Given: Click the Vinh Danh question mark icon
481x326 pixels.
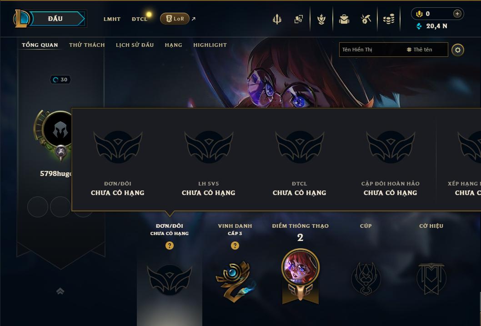Looking at the screenshot, I should (x=235, y=246).
